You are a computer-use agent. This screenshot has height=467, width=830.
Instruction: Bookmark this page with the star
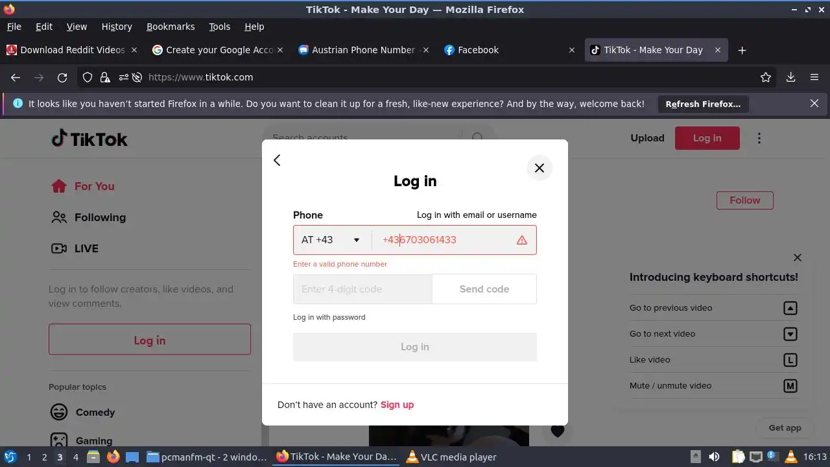(766, 77)
